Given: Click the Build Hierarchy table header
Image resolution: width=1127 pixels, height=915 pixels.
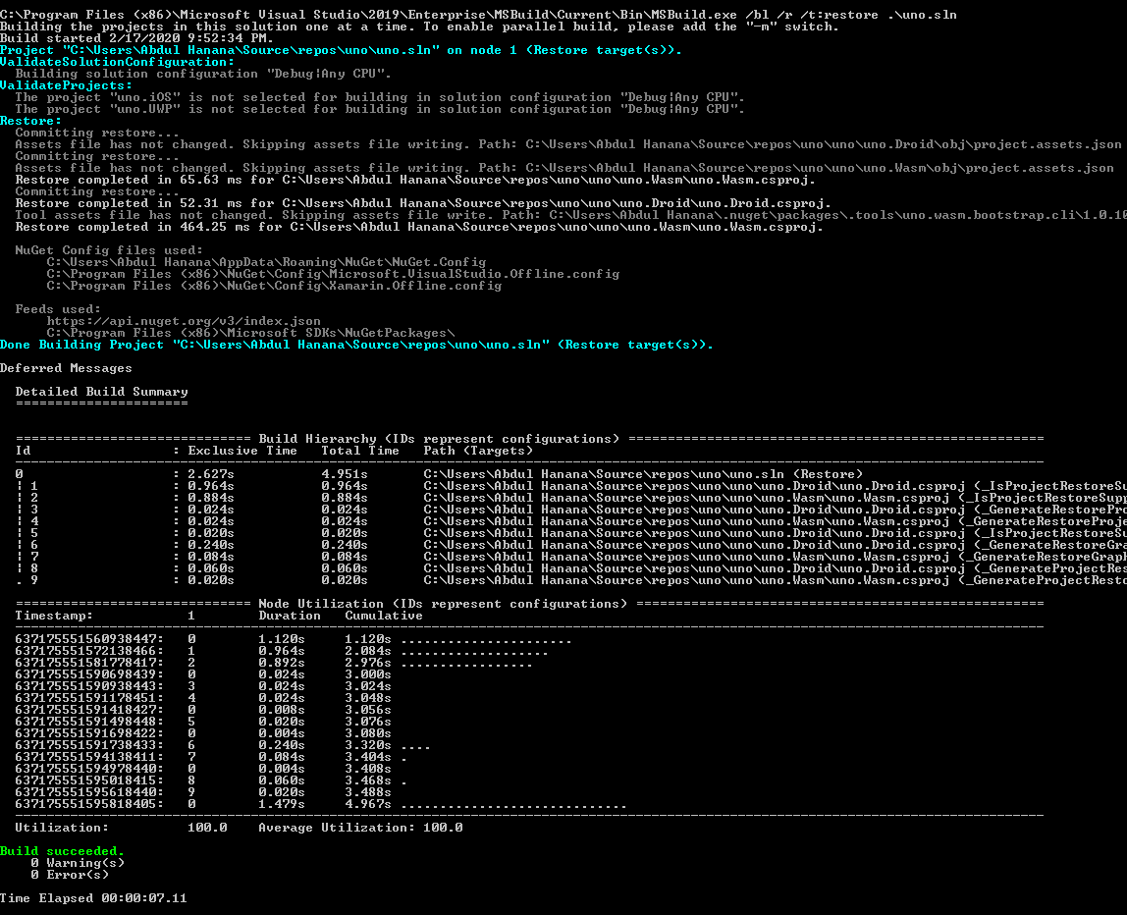Looking at the screenshot, I should 491,438.
